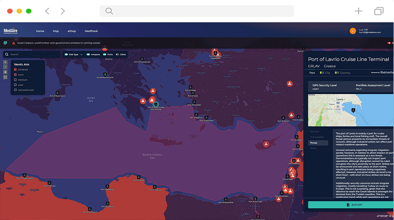Open the Israel alert warning triangle

click(14, 43)
